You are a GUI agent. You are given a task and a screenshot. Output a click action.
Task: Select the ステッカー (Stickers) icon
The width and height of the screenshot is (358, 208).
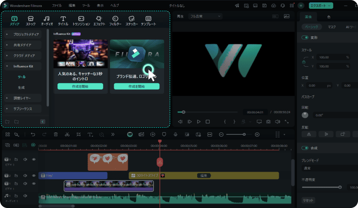132,20
